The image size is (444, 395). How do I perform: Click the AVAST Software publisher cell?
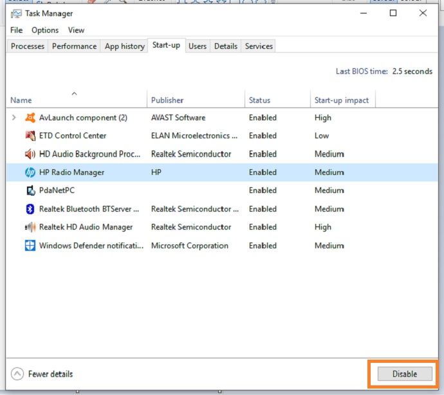point(178,118)
